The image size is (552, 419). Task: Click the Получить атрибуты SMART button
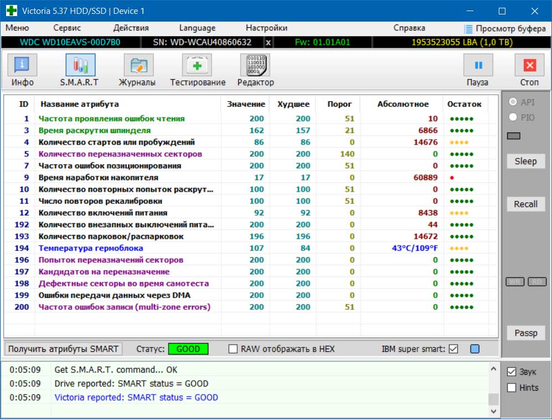point(63,349)
